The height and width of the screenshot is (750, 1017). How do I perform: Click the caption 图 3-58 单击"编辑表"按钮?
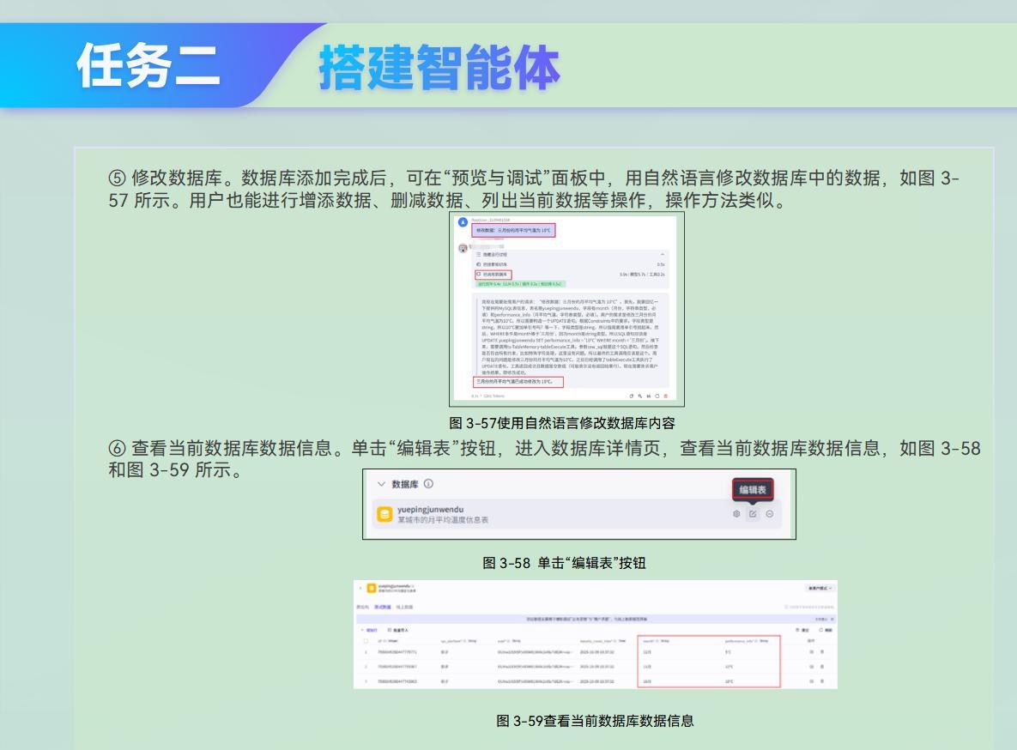coord(564,563)
